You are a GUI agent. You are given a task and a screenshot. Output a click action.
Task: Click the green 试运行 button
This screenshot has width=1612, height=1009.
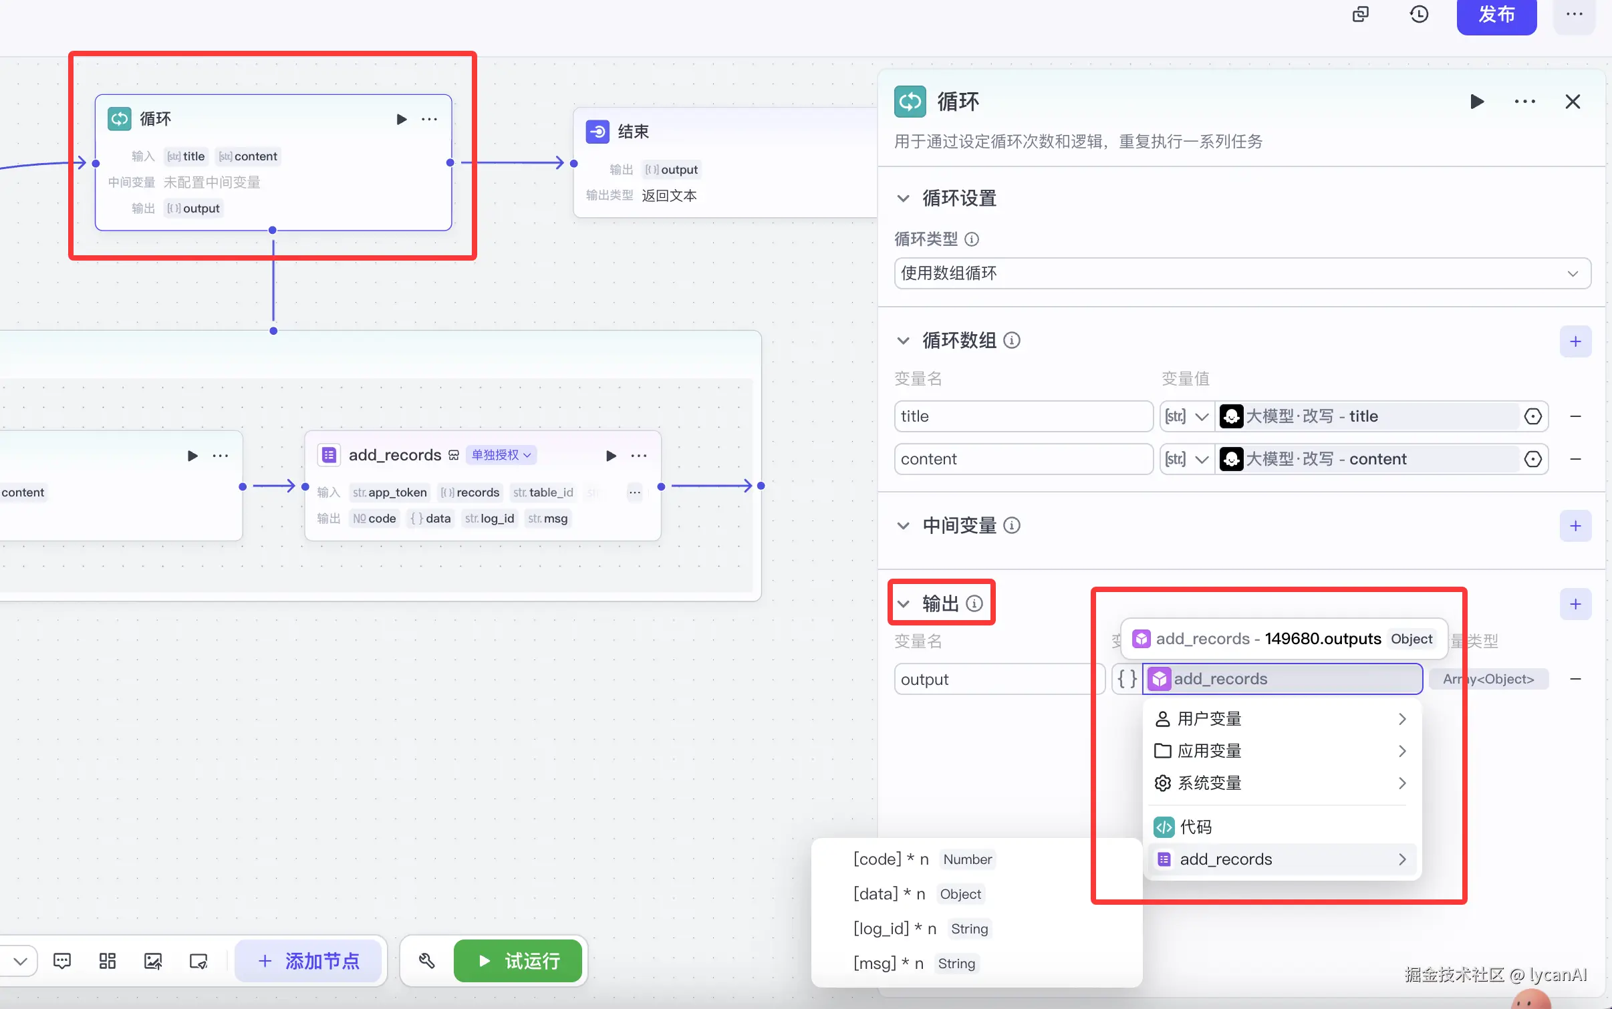point(518,961)
